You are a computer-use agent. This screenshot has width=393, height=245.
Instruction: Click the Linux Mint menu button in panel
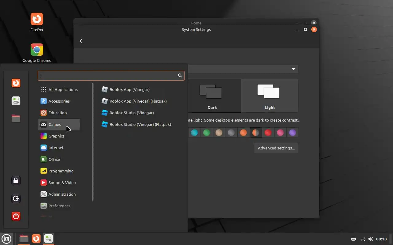[x=6, y=239]
